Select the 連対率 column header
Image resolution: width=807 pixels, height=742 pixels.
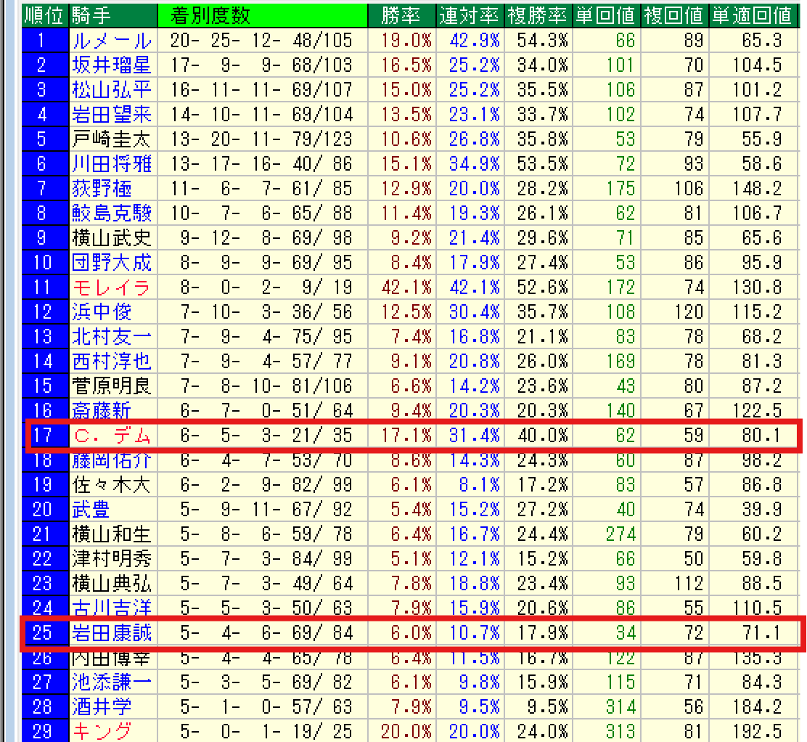point(470,15)
